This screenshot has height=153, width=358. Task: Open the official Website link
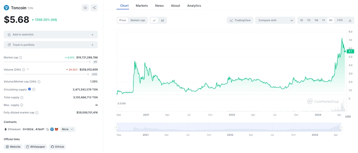[x=13, y=147]
